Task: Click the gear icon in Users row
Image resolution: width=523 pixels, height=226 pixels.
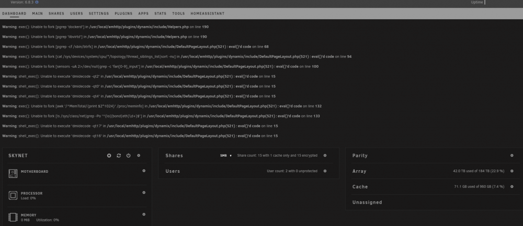Action: pos(325,171)
